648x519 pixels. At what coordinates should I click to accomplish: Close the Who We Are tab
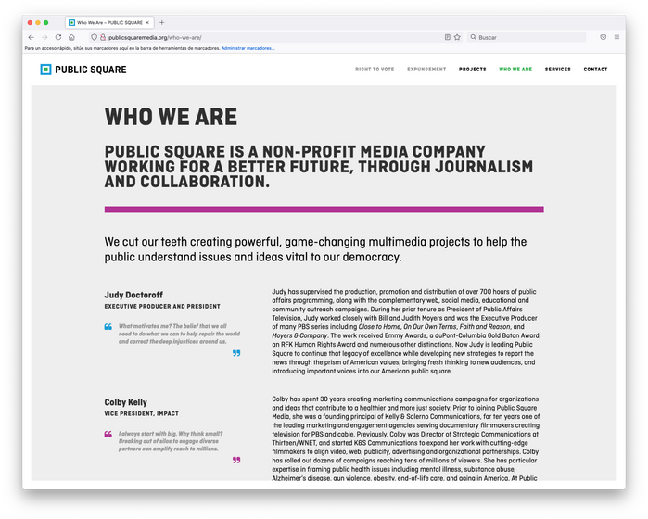pyautogui.click(x=147, y=23)
